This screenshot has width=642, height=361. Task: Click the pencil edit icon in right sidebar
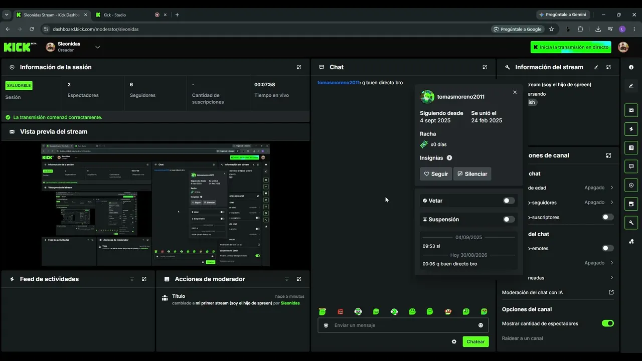tap(631, 86)
